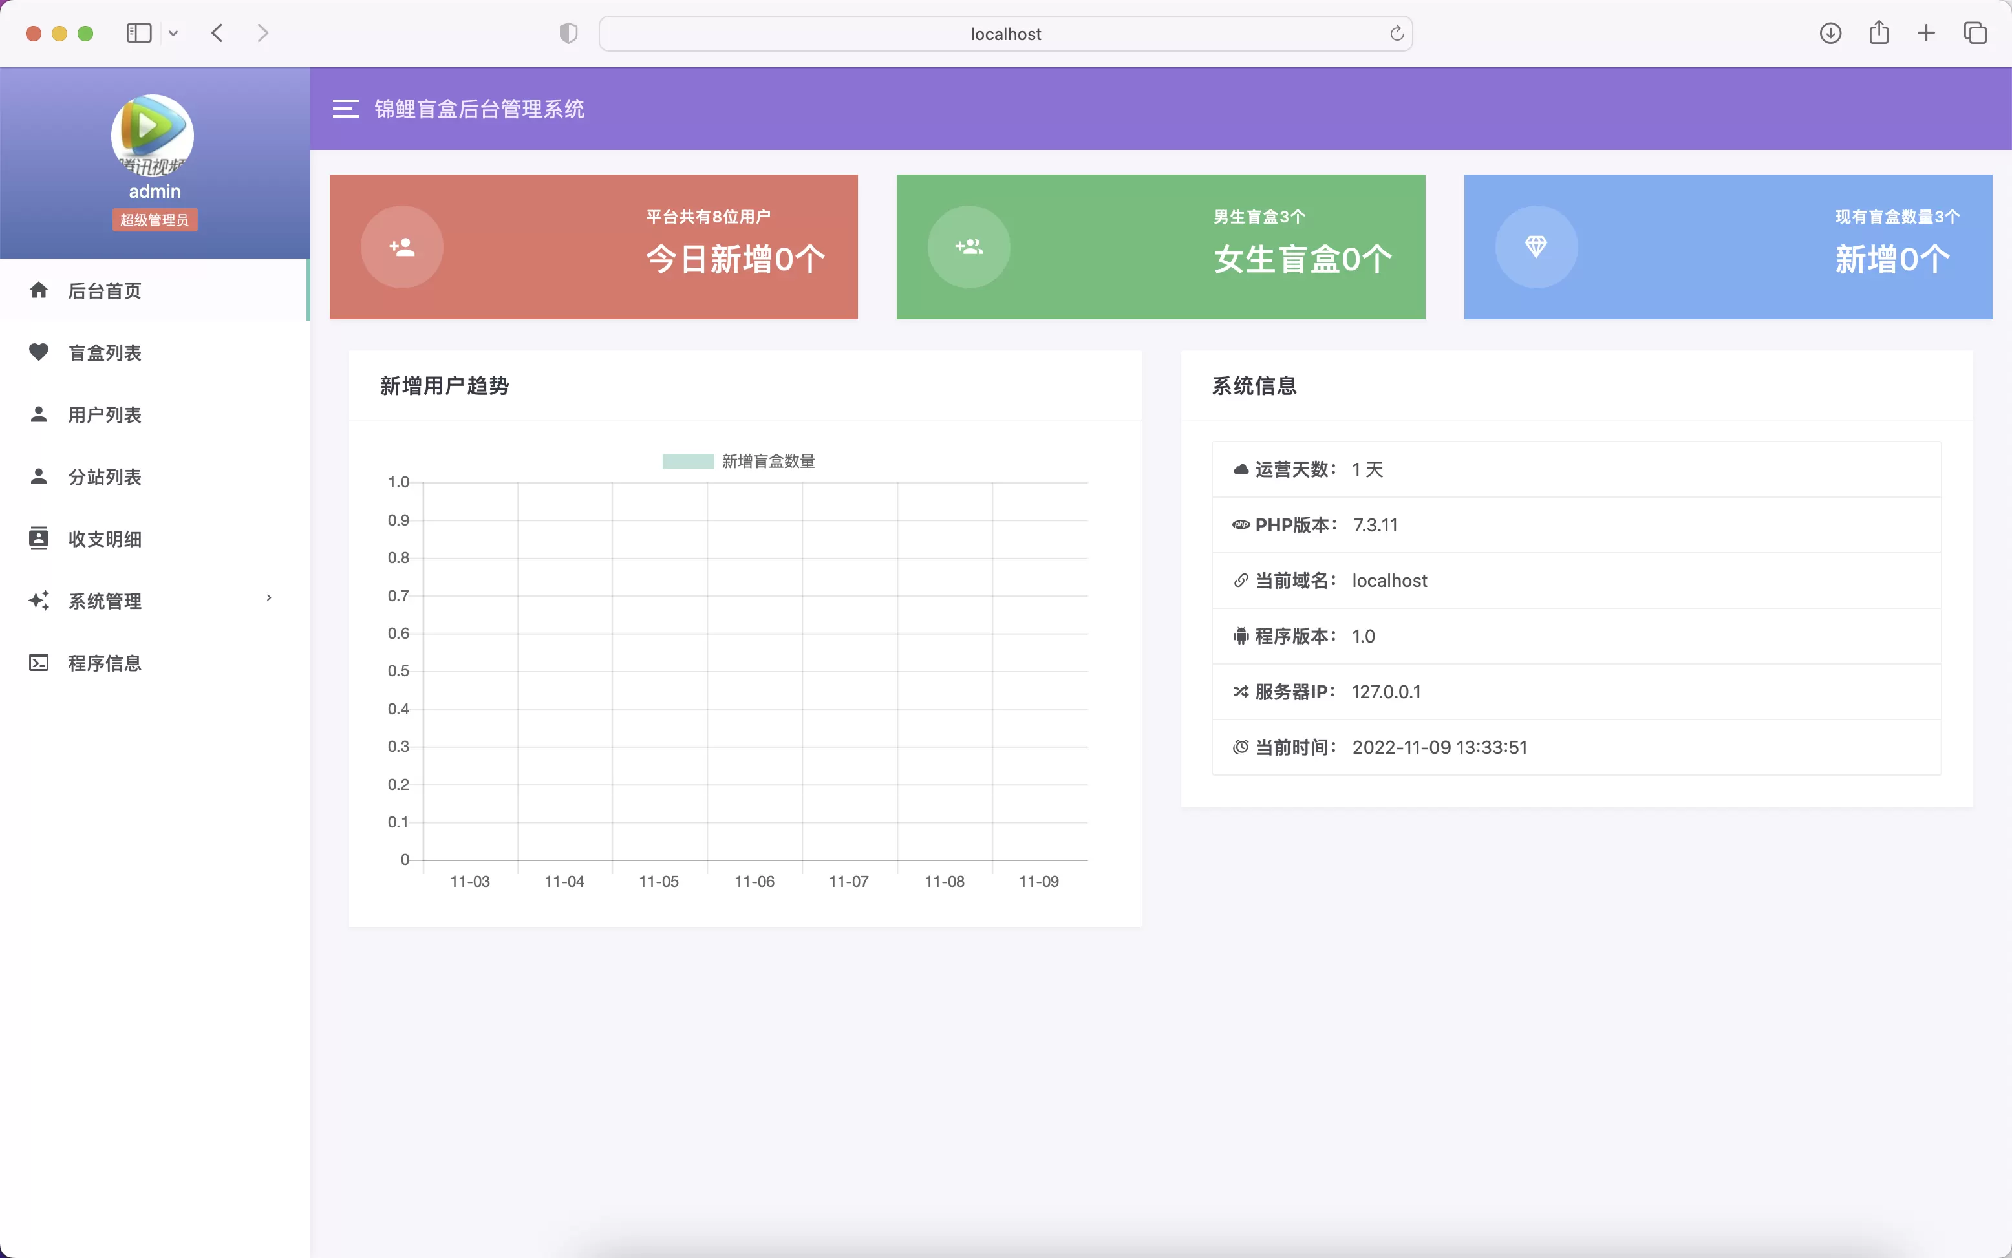Image resolution: width=2012 pixels, height=1258 pixels.
Task: Open 后台首页 from sidebar
Action: coord(154,290)
